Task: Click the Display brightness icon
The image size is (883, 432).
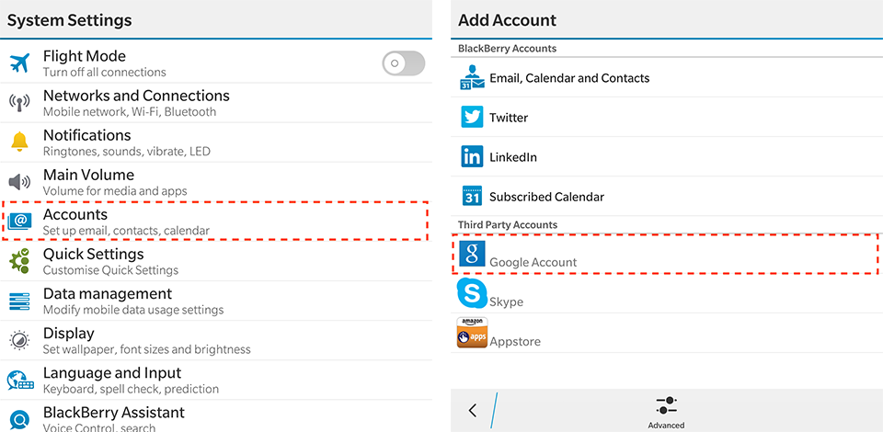Action: click(x=19, y=340)
